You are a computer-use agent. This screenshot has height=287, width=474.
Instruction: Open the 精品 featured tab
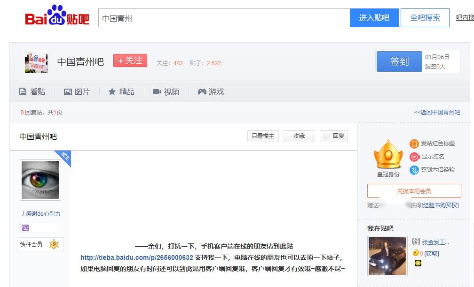[x=121, y=92]
